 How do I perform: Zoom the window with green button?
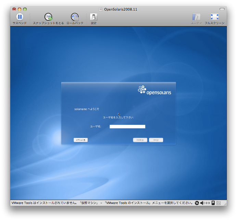coord(25,9)
